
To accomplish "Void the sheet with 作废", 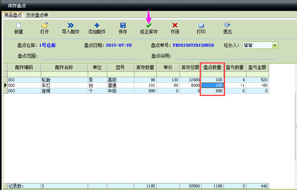I will [175, 28].
